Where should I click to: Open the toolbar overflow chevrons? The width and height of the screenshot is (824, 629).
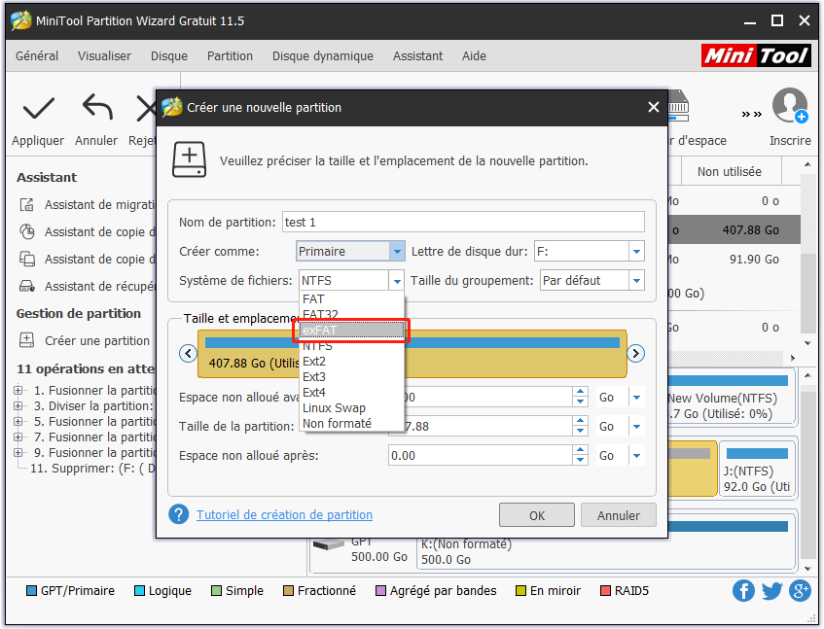(x=751, y=114)
